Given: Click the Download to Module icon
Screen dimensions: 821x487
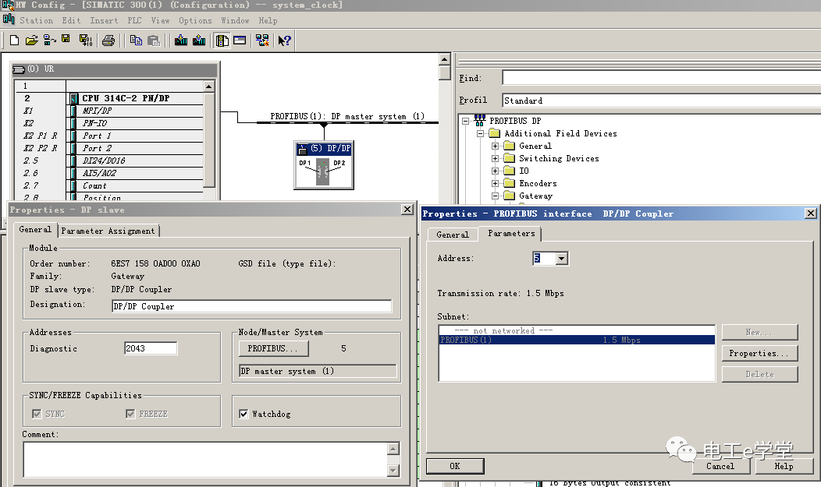Looking at the screenshot, I should tap(181, 41).
